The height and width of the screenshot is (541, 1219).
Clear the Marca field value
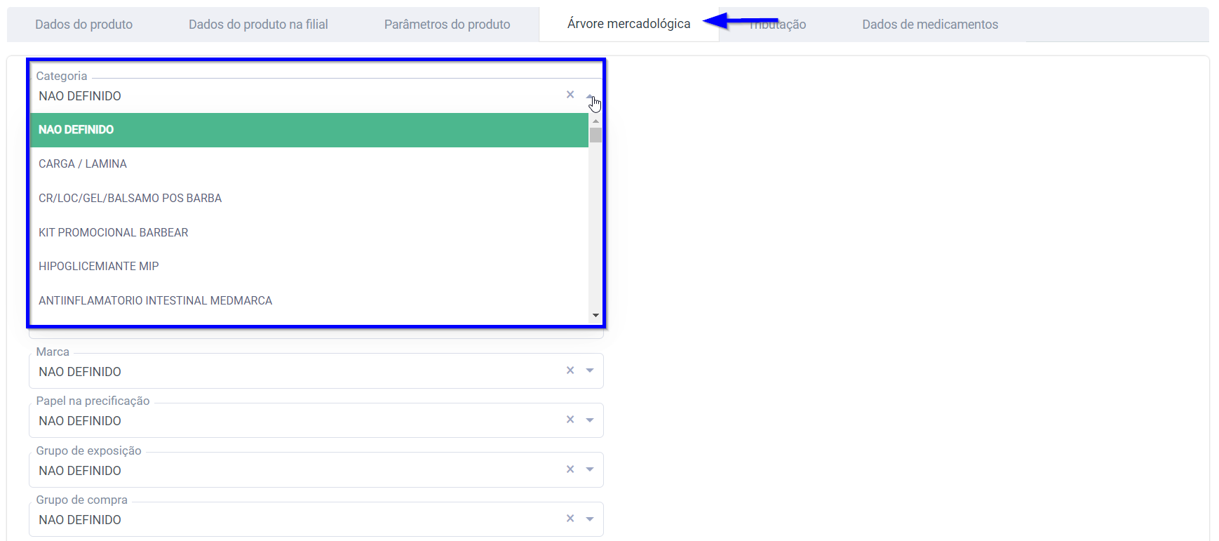[x=570, y=370]
